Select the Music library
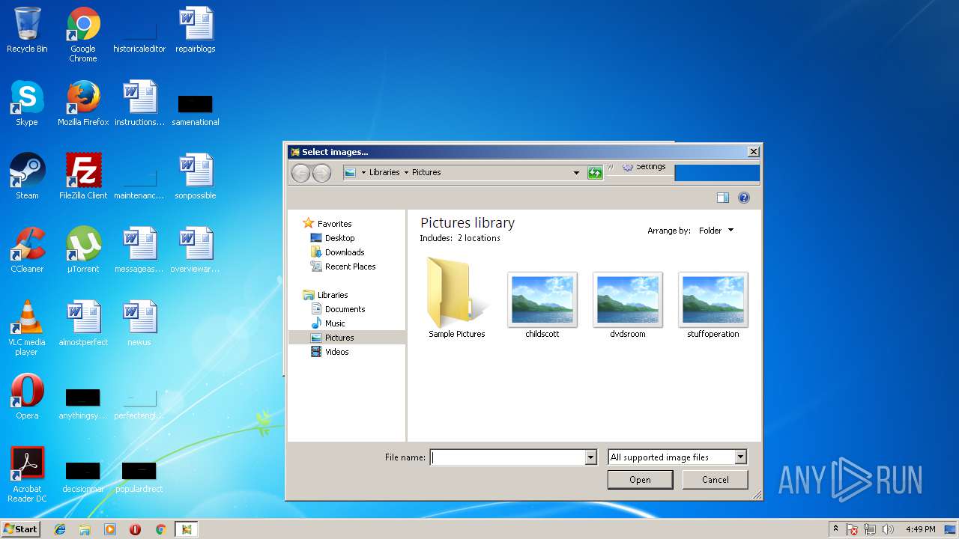 (x=335, y=323)
